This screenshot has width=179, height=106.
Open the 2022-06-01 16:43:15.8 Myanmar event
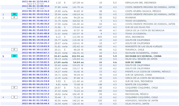35,18
